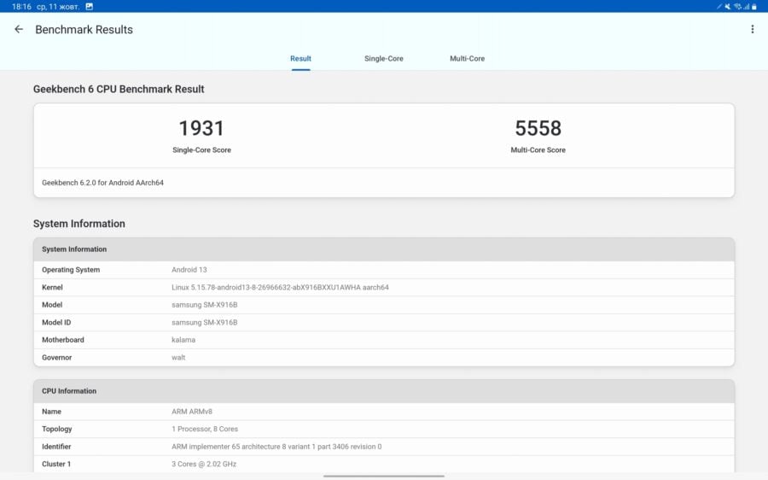Tap the System Information section heading
Viewport: 768px width, 480px height.
pyautogui.click(x=79, y=224)
